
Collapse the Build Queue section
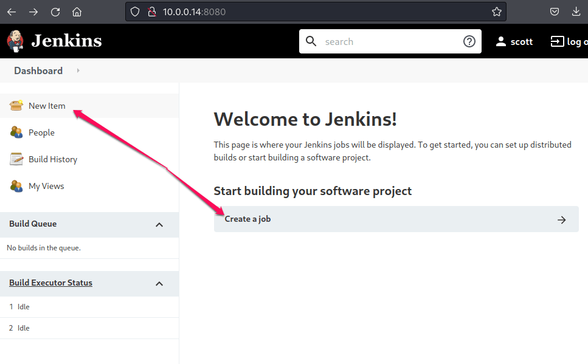pyautogui.click(x=159, y=225)
